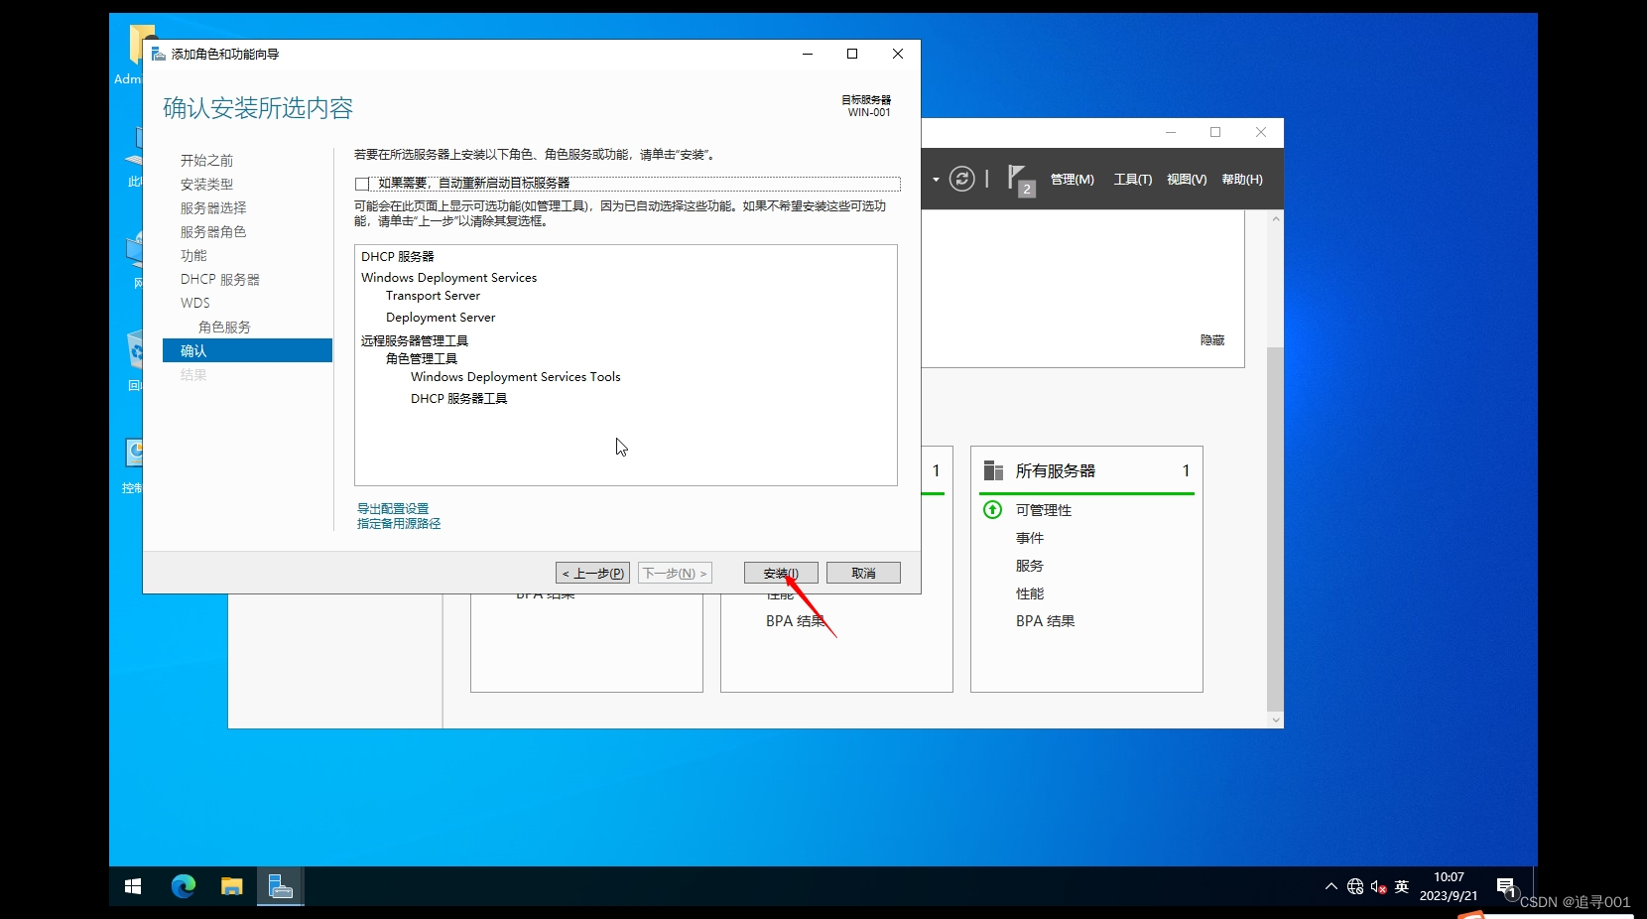This screenshot has width=1647, height=919.
Task: Click the wizard title bar icon
Action: 159,54
